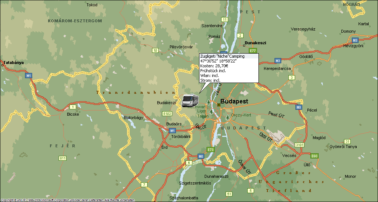Click the E73 highway shield
Image resolution: width=378 pixels, height=202 pixels.
click(x=211, y=150)
